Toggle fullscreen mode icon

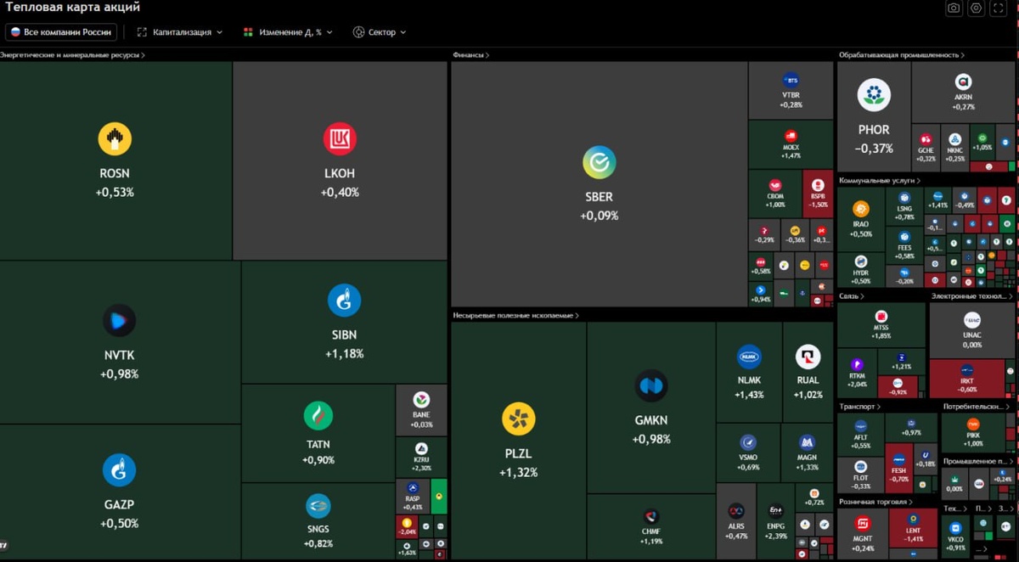(999, 8)
